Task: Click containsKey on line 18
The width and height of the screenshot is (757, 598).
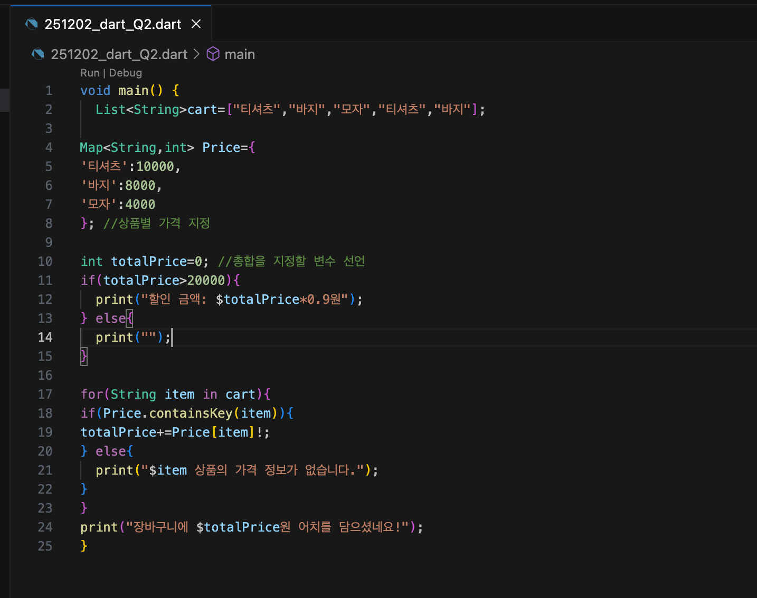Action: coord(191,413)
